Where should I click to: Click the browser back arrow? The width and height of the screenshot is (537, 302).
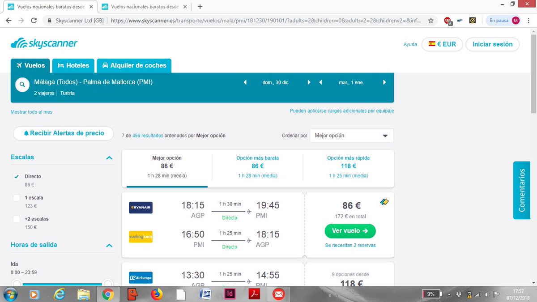coord(9,21)
